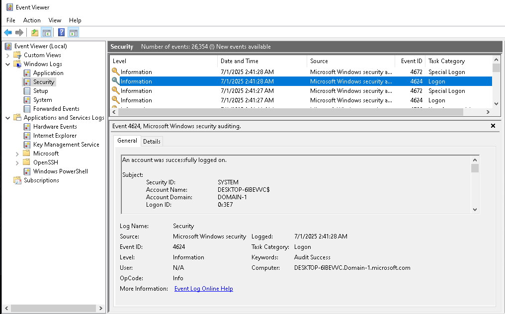The height and width of the screenshot is (314, 505).
Task: Expand the Microsoft folder arrow
Action: (17, 154)
